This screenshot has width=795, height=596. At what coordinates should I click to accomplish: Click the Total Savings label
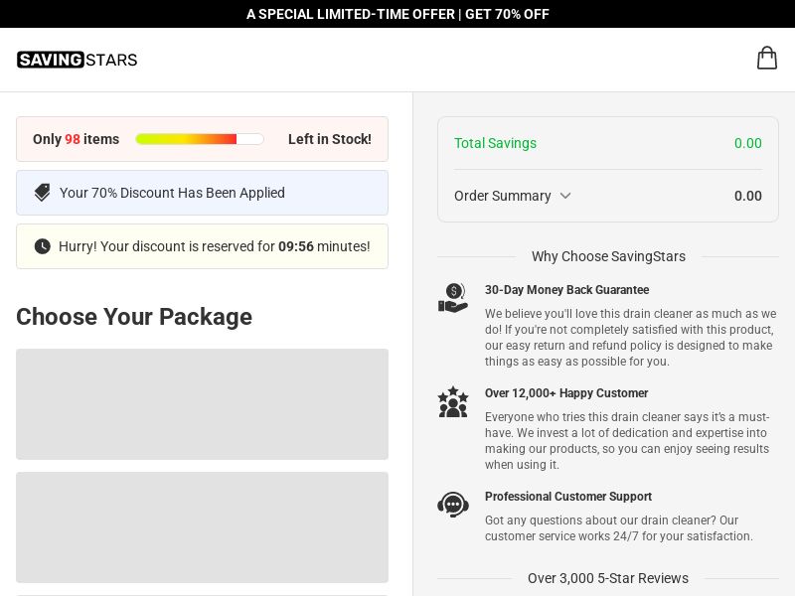pos(495,143)
